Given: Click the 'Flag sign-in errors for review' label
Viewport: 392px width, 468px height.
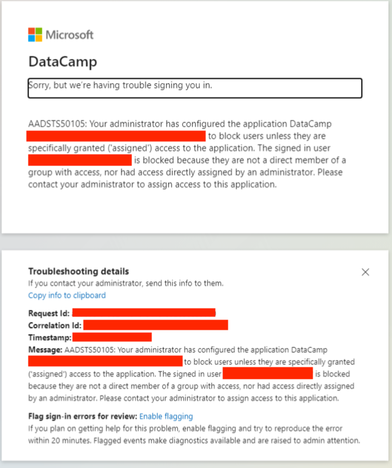Looking at the screenshot, I should pyautogui.click(x=82, y=416).
